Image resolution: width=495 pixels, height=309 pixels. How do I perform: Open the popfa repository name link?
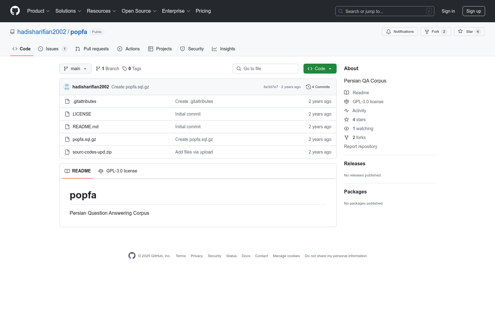(79, 32)
